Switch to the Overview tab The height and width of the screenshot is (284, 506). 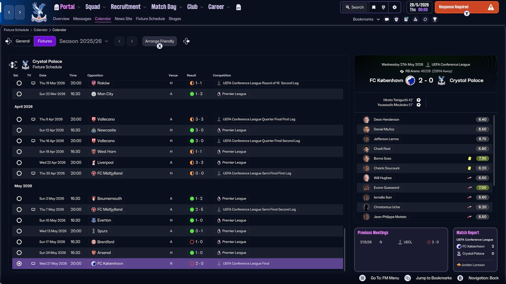tap(61, 19)
